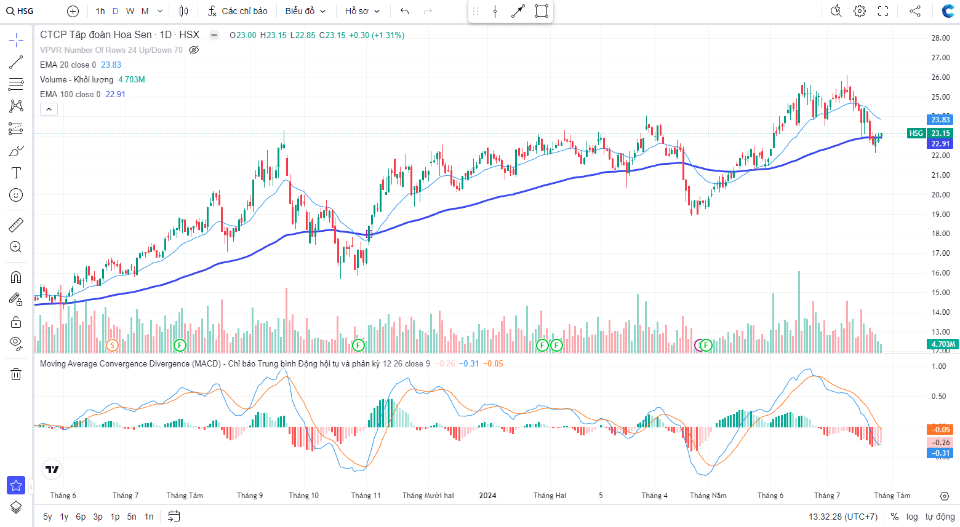Share chart via share icon
This screenshot has width=960, height=527.
(x=915, y=11)
